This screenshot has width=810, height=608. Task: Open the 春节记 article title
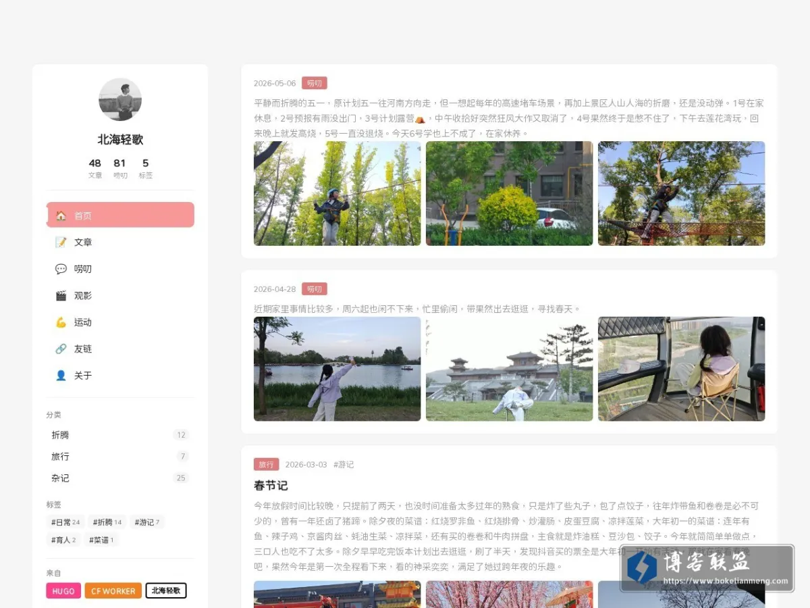pos(271,485)
